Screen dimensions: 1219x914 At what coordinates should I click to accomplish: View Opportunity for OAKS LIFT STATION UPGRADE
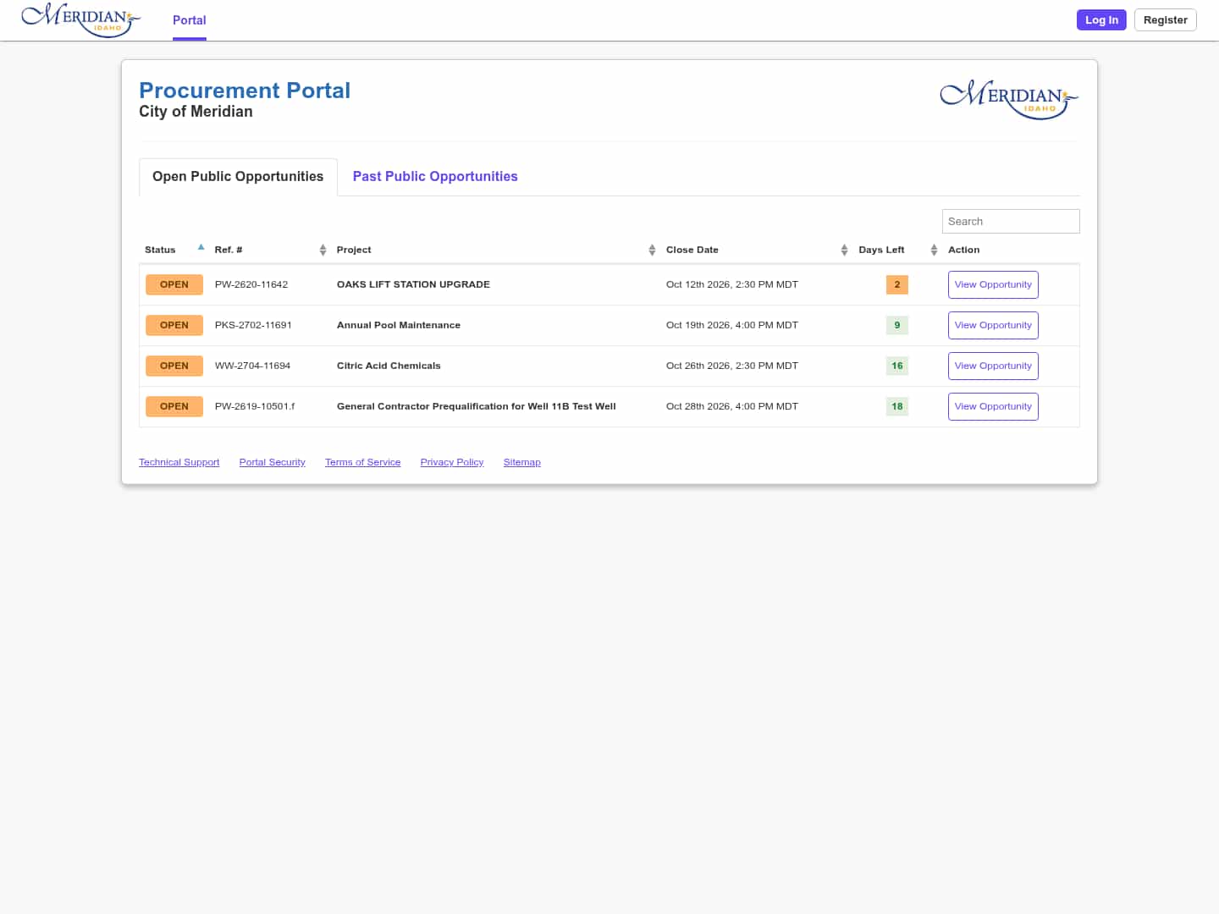pos(993,284)
